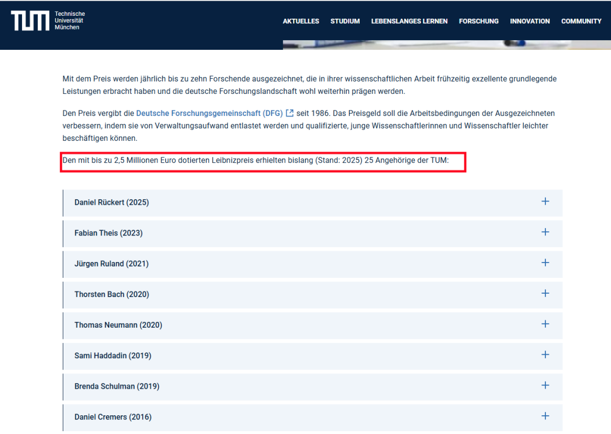Click the Technische Universität München wordmark
This screenshot has height=434, width=611.
(x=70, y=21)
